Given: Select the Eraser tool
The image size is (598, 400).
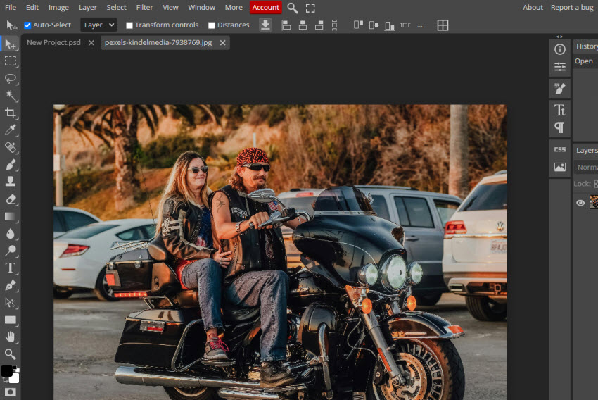Looking at the screenshot, I should pyautogui.click(x=11, y=199).
